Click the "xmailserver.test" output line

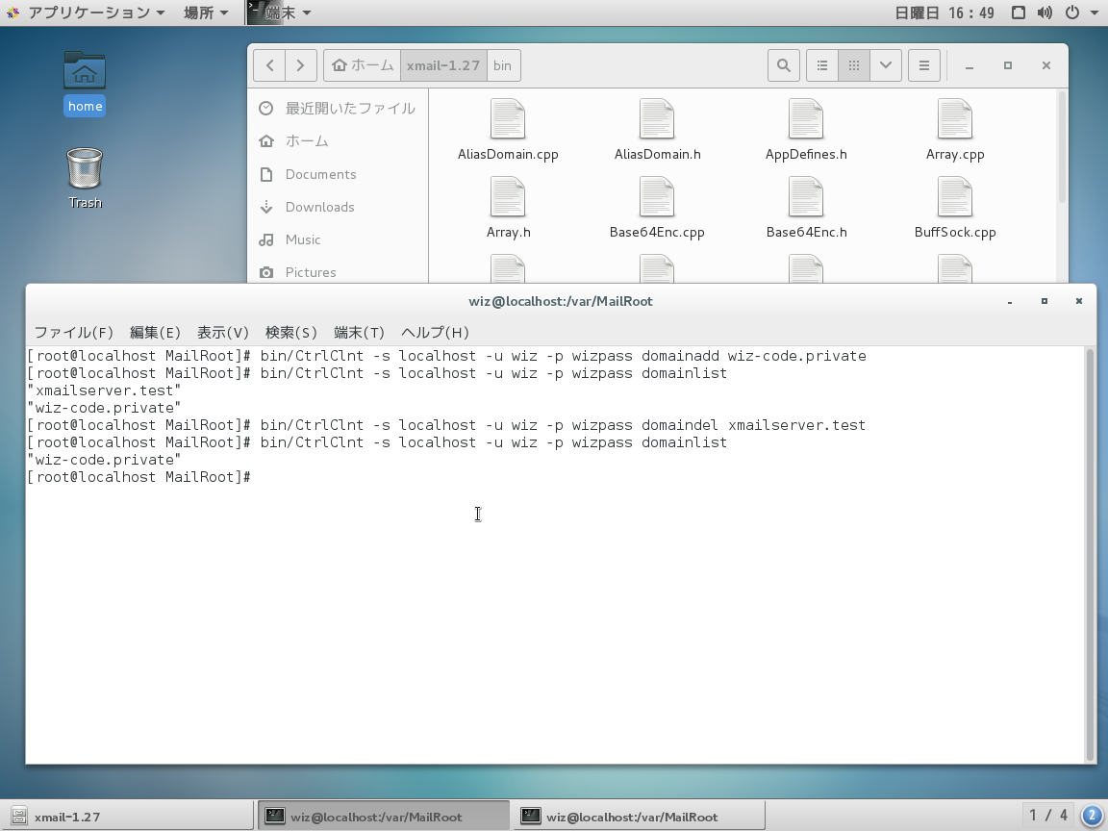(x=104, y=390)
